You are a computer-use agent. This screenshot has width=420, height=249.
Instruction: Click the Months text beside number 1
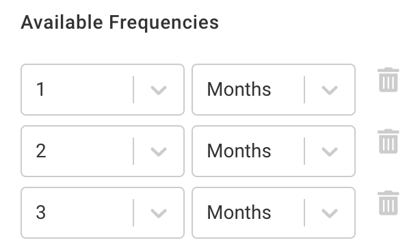239,89
